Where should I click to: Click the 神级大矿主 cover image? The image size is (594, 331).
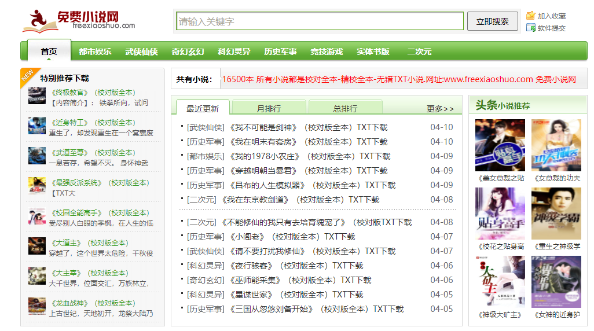coord(500,281)
